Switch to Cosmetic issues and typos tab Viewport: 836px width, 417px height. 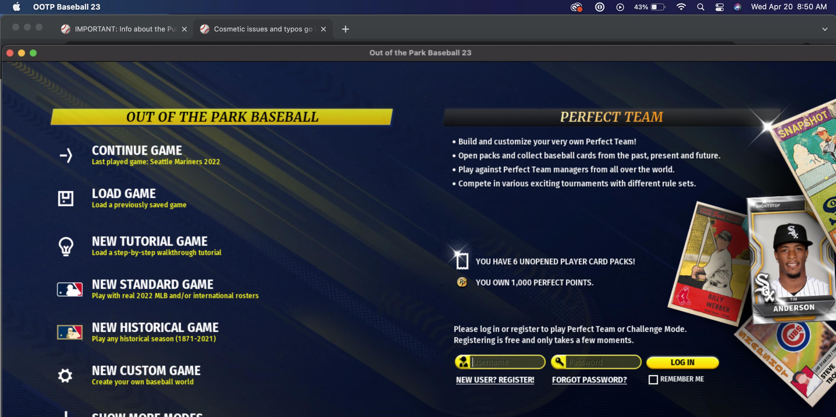(262, 29)
